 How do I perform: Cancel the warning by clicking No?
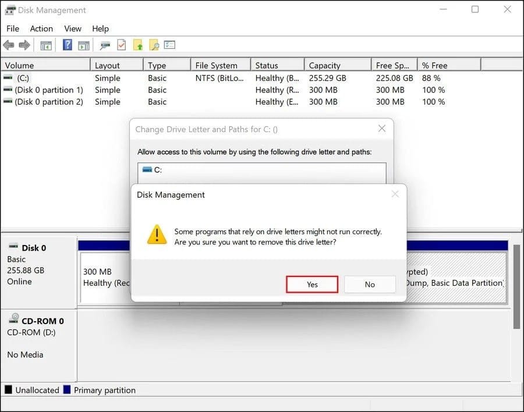(370, 284)
